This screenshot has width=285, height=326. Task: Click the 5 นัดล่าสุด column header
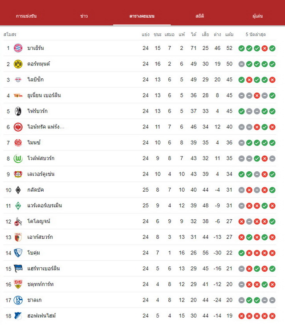point(256,34)
